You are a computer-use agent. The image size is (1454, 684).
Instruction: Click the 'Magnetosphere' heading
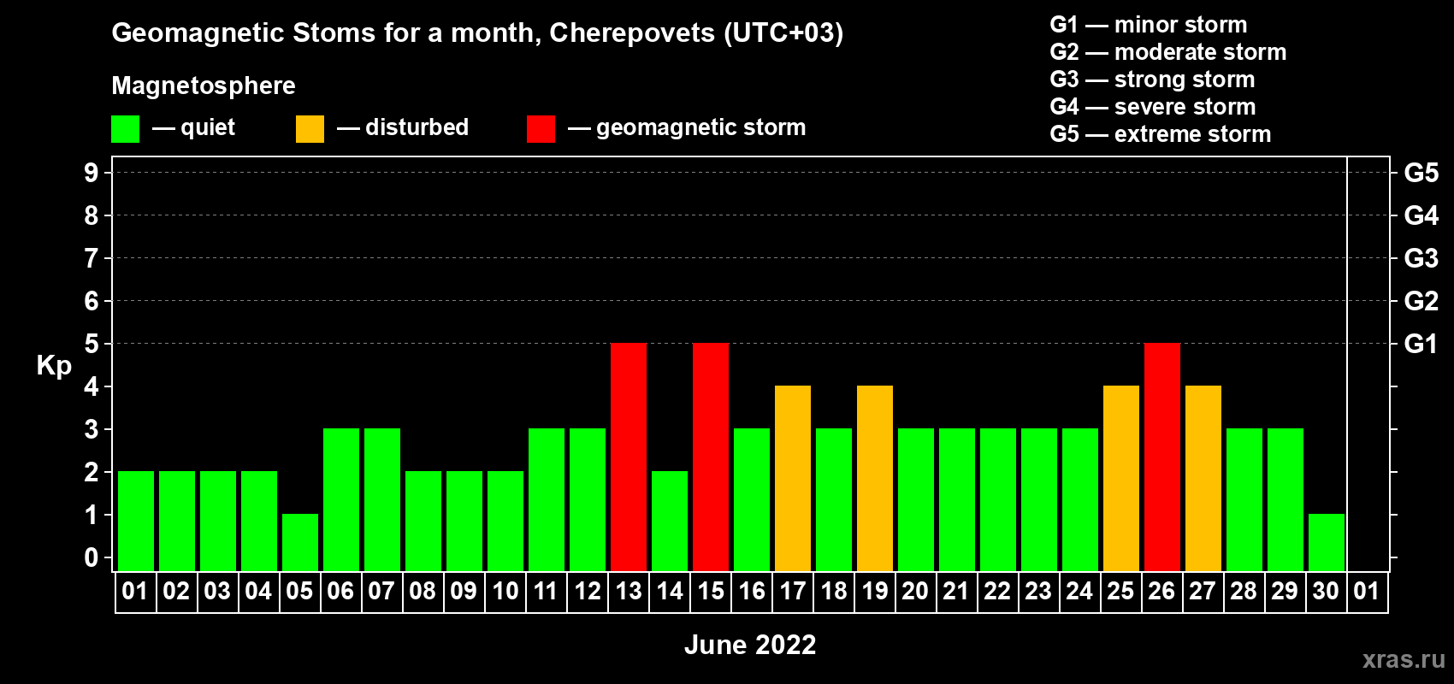204,86
